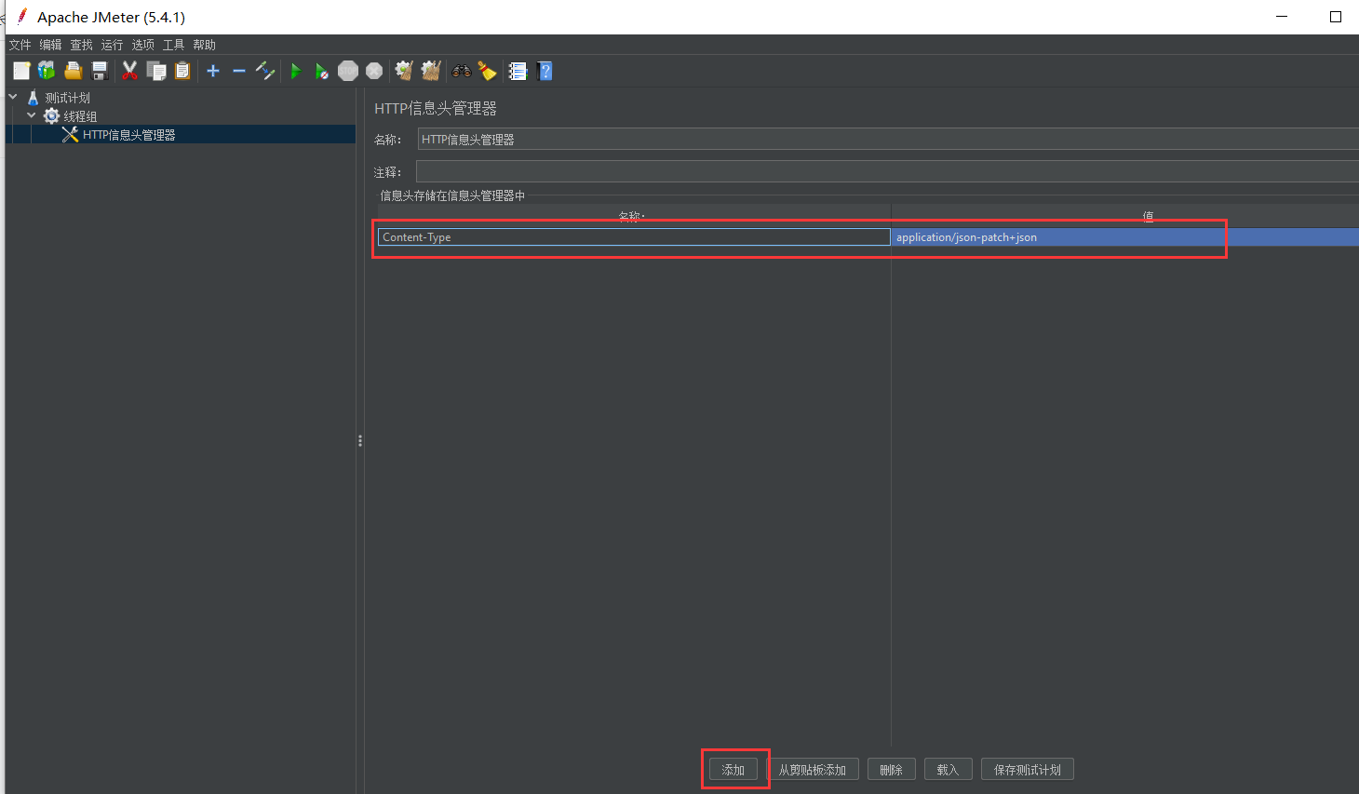This screenshot has height=794, width=1359.
Task: Open the 文件 menu
Action: [20, 45]
